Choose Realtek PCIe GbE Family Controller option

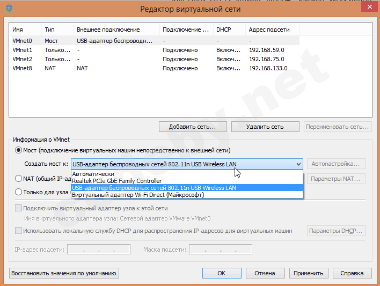(x=187, y=181)
